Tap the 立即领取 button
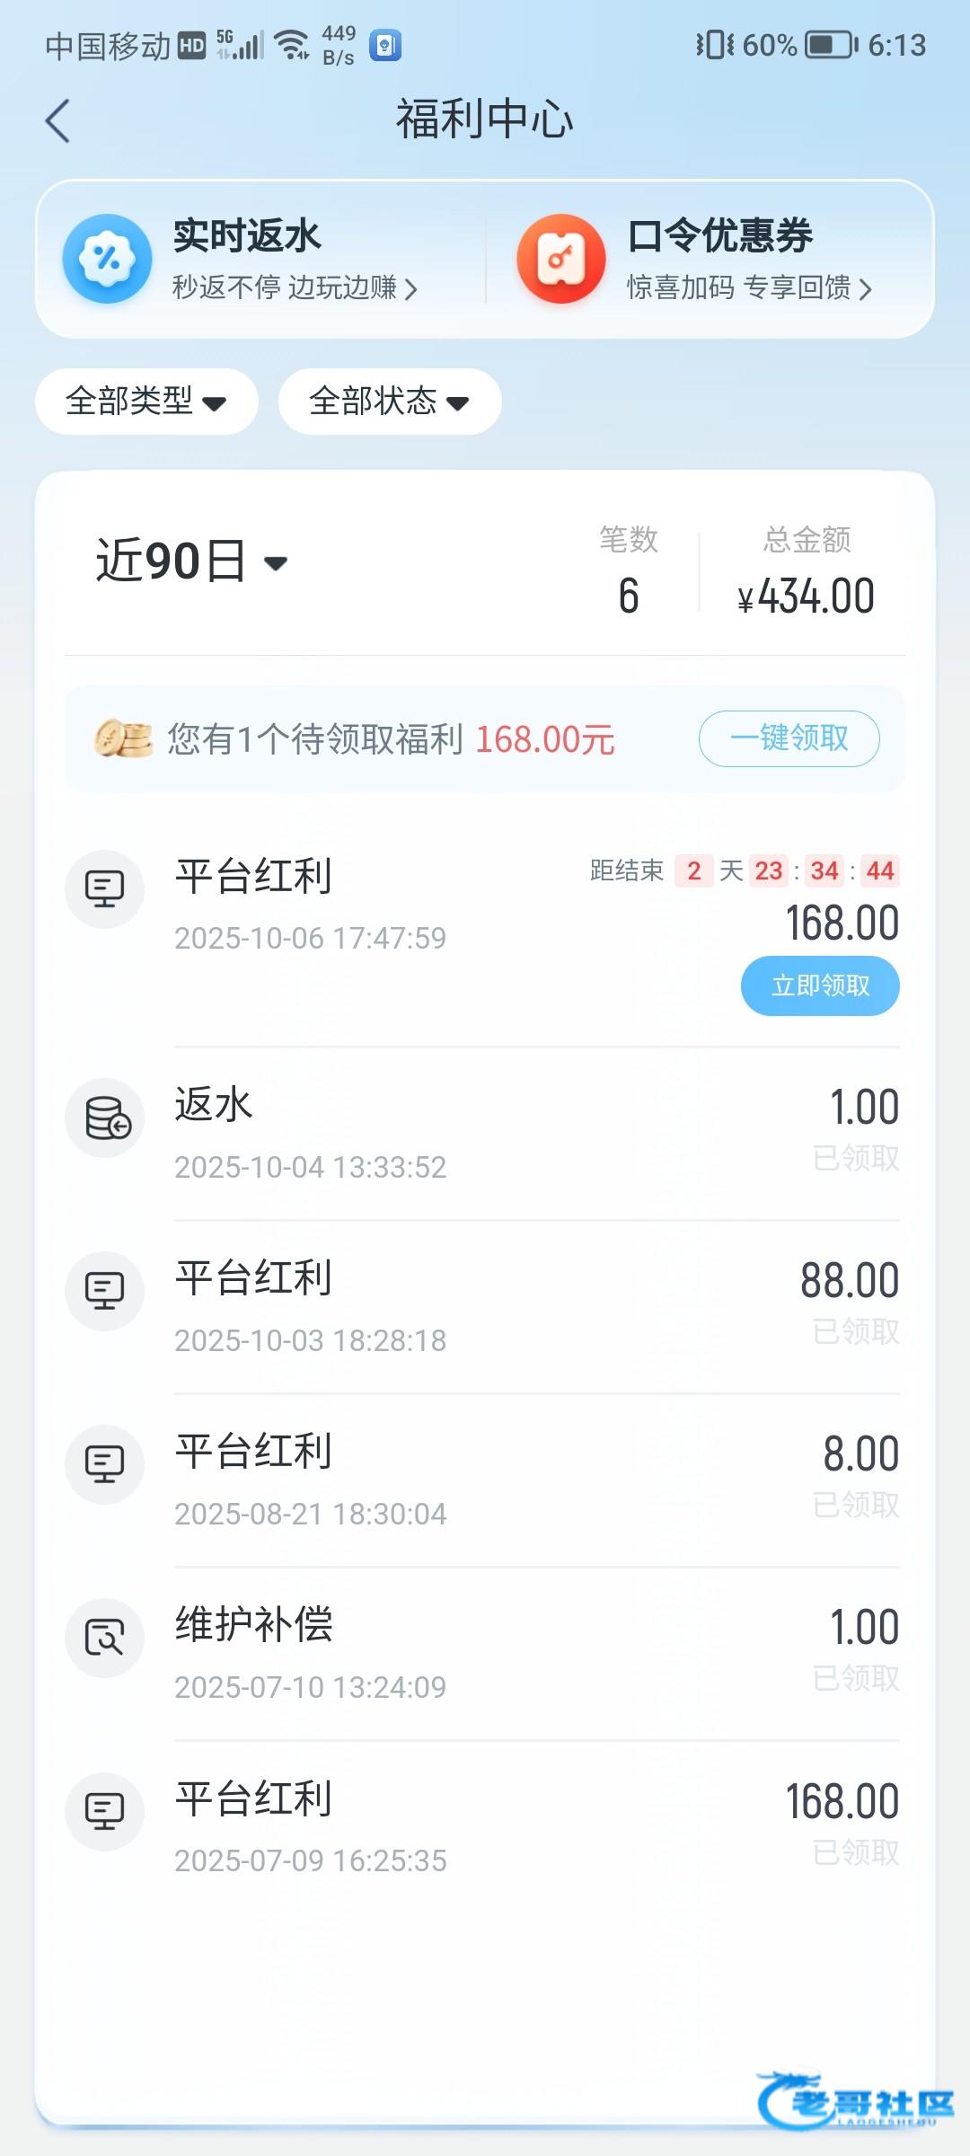Image resolution: width=970 pixels, height=2156 pixels. coord(820,985)
